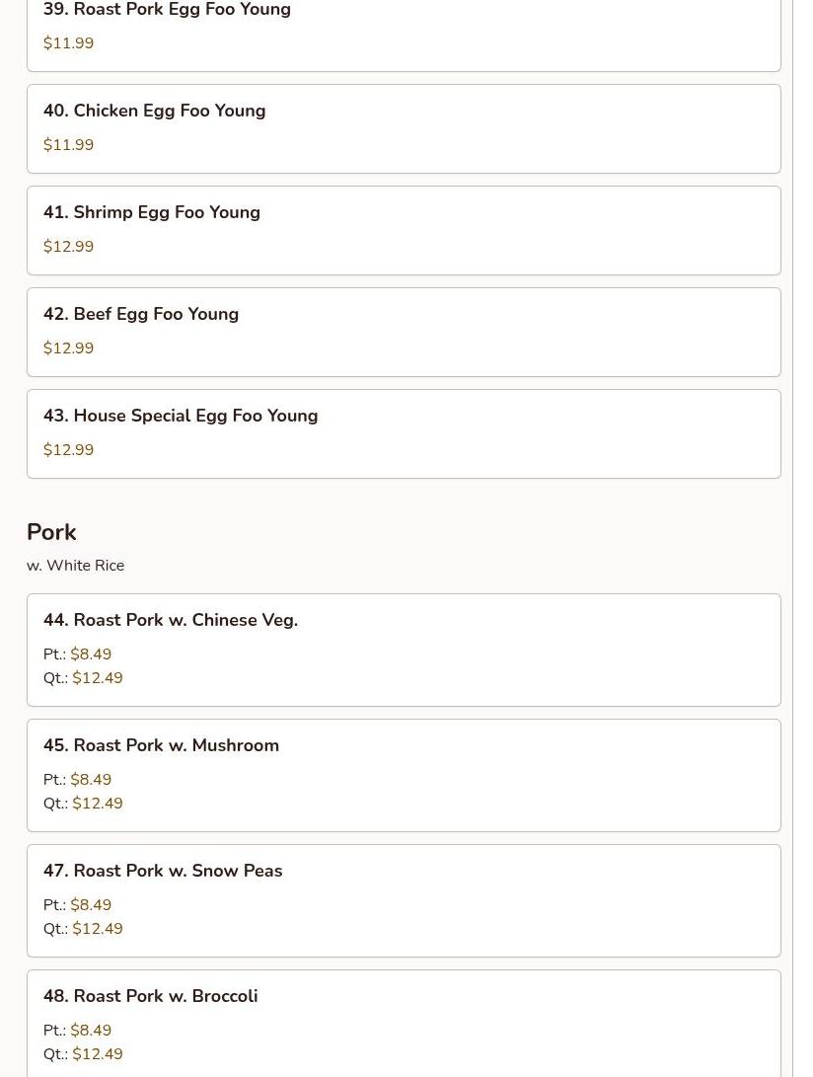The image size is (813, 1077).
Task: Open Roast Pork w. Broccoli item
Action: 404,1024
